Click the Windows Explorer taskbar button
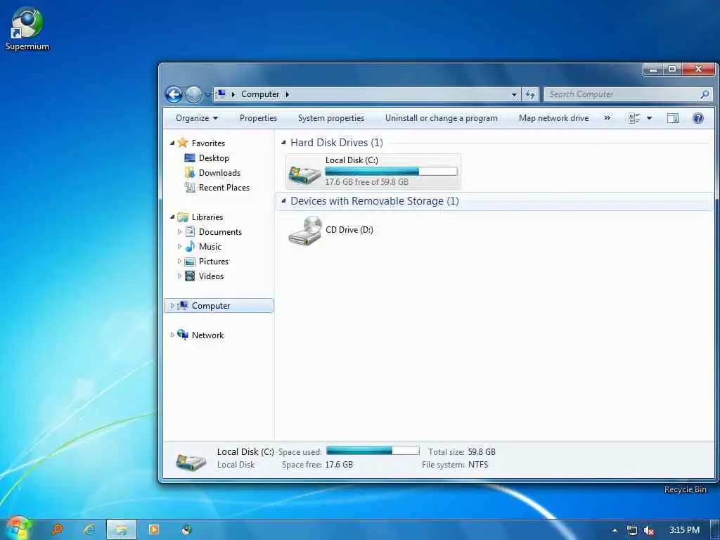 (122, 529)
